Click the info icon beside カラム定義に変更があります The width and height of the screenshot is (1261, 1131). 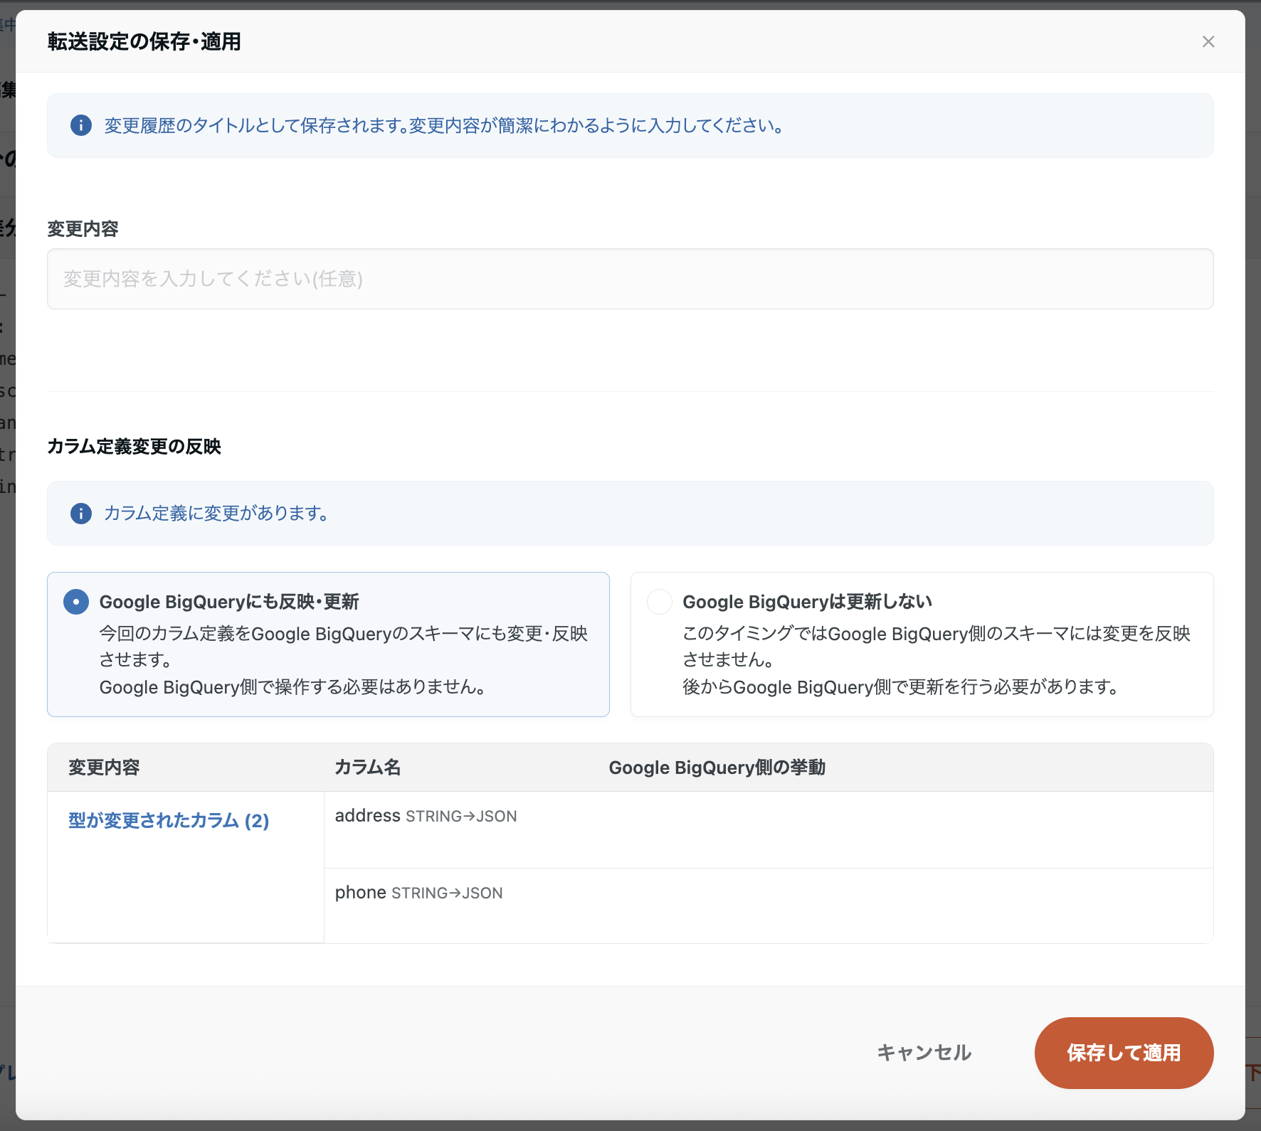80,513
